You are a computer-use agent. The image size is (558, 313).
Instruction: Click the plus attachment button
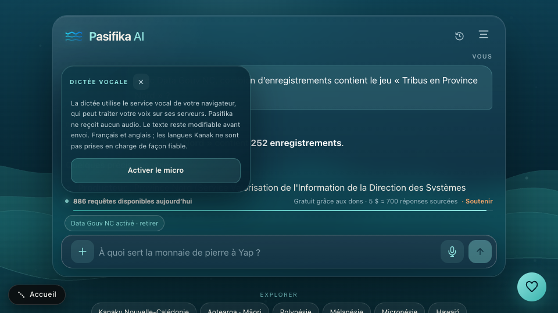tap(83, 252)
